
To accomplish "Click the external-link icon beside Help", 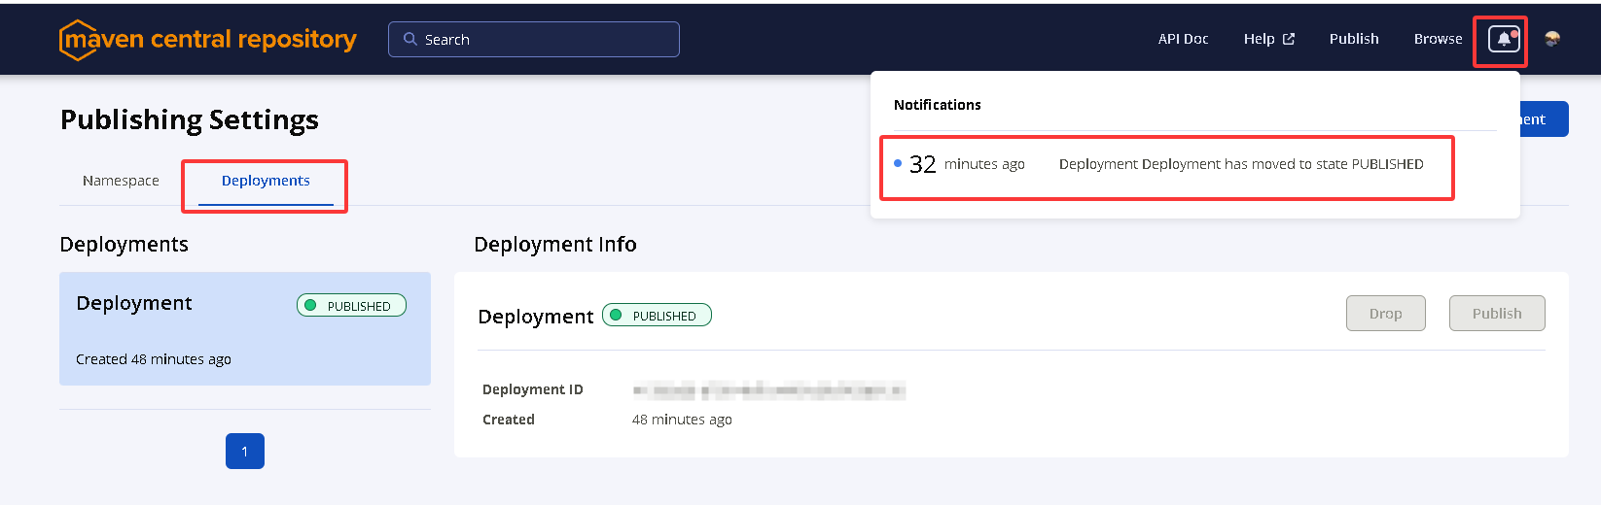I will [1289, 39].
